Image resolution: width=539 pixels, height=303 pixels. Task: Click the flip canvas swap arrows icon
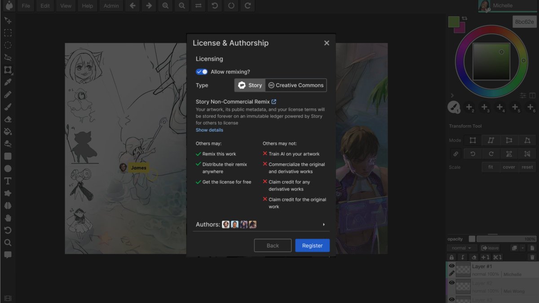198,6
